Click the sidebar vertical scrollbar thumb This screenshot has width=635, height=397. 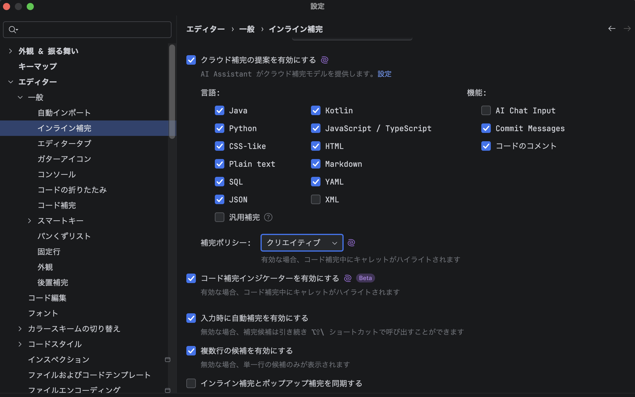(172, 91)
